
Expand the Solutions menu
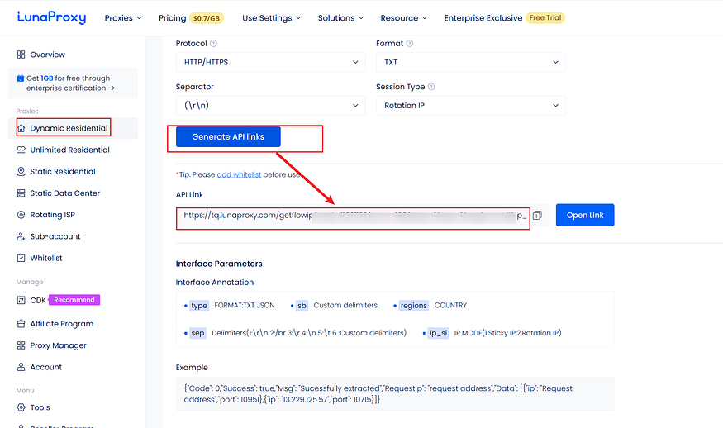[x=340, y=18]
